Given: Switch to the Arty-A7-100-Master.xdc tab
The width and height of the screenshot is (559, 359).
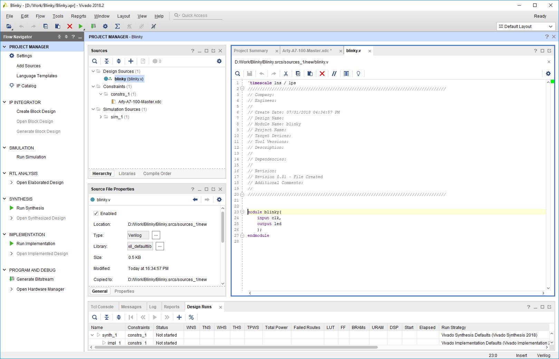Looking at the screenshot, I should [307, 51].
